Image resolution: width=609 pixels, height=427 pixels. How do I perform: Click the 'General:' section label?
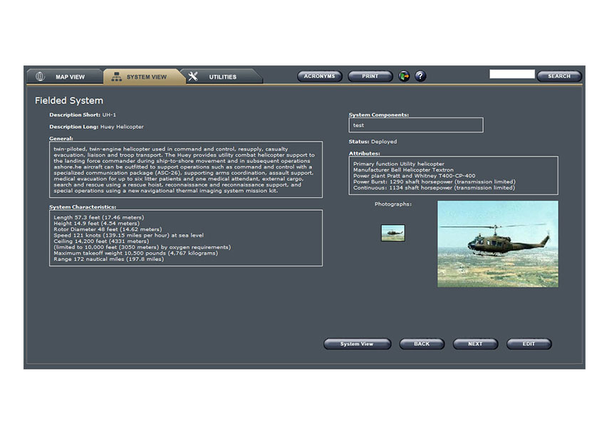(x=61, y=139)
